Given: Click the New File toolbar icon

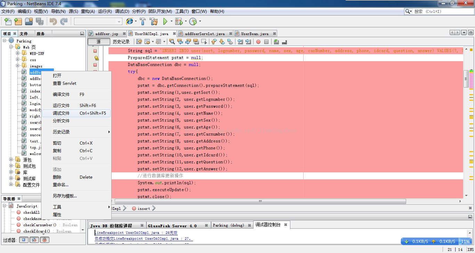Looking at the screenshot, I should click(8, 22).
